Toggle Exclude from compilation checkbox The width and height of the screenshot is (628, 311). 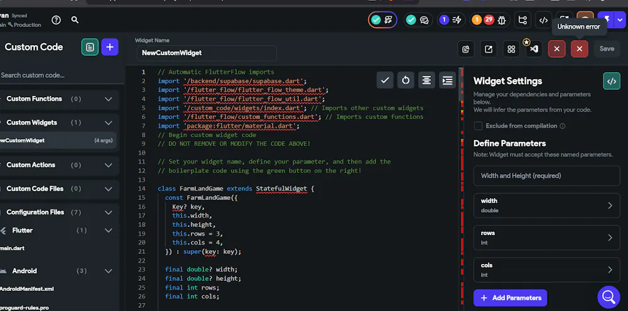coord(478,126)
